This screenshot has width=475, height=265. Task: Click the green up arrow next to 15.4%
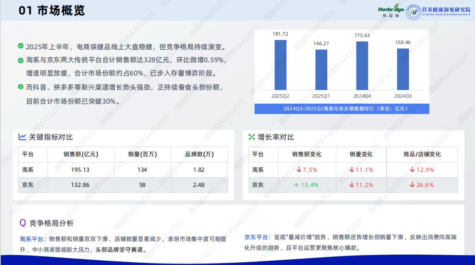(296, 185)
